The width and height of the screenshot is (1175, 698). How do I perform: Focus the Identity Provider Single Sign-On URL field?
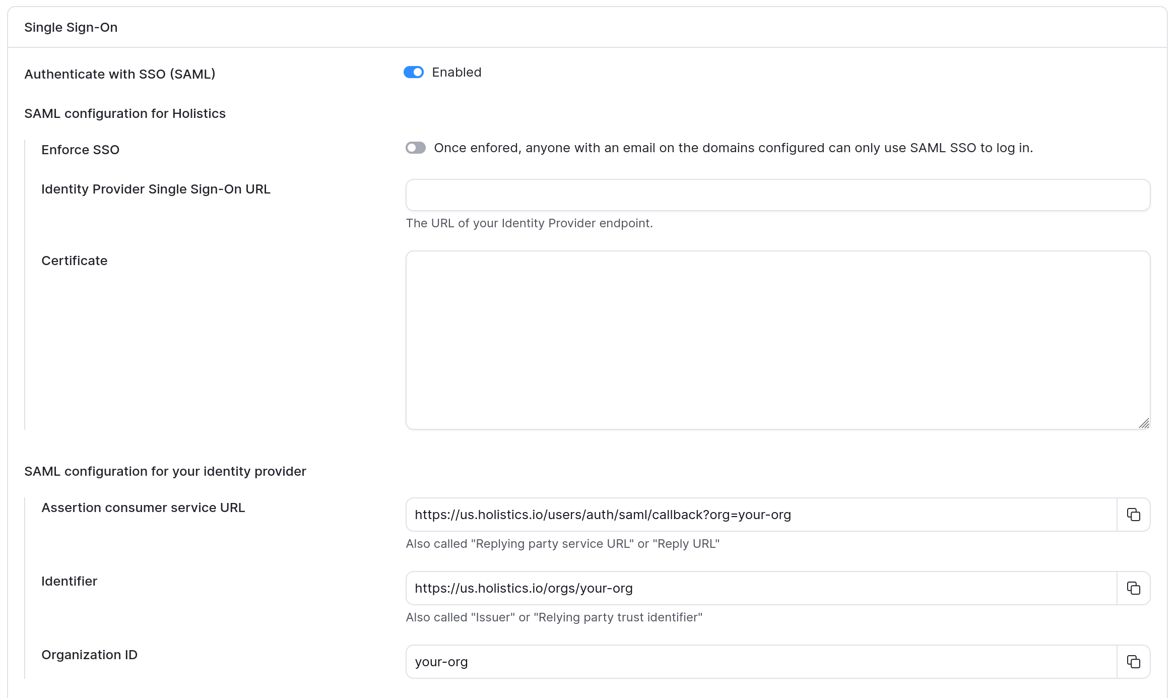(x=778, y=195)
